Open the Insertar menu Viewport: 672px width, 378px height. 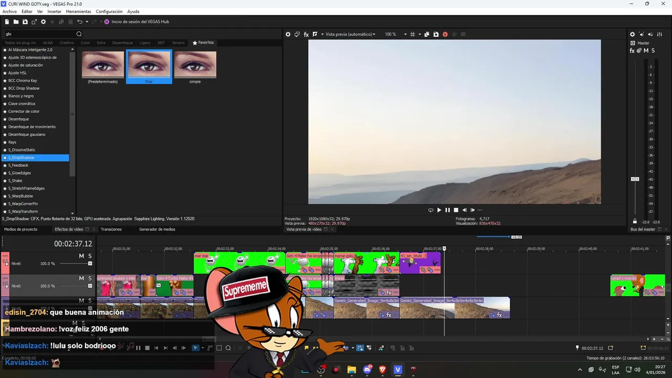(x=54, y=11)
